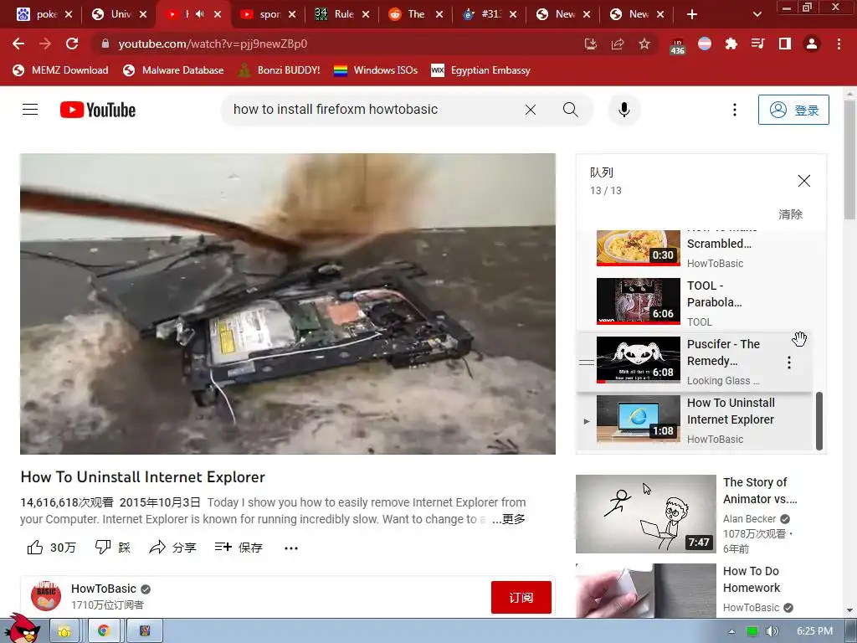Viewport: 857px width, 643px height.
Task: Toggle the Chrome side panel
Action: tap(785, 44)
